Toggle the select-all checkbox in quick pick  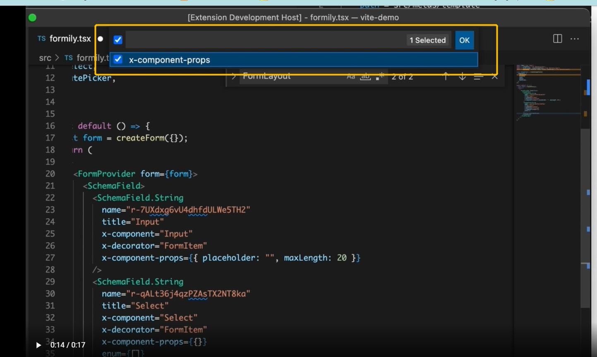click(118, 40)
